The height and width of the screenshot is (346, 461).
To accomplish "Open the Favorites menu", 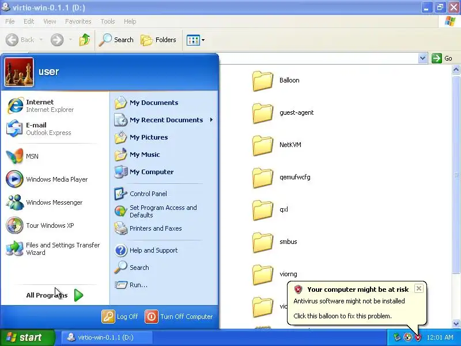I will 78,21.
